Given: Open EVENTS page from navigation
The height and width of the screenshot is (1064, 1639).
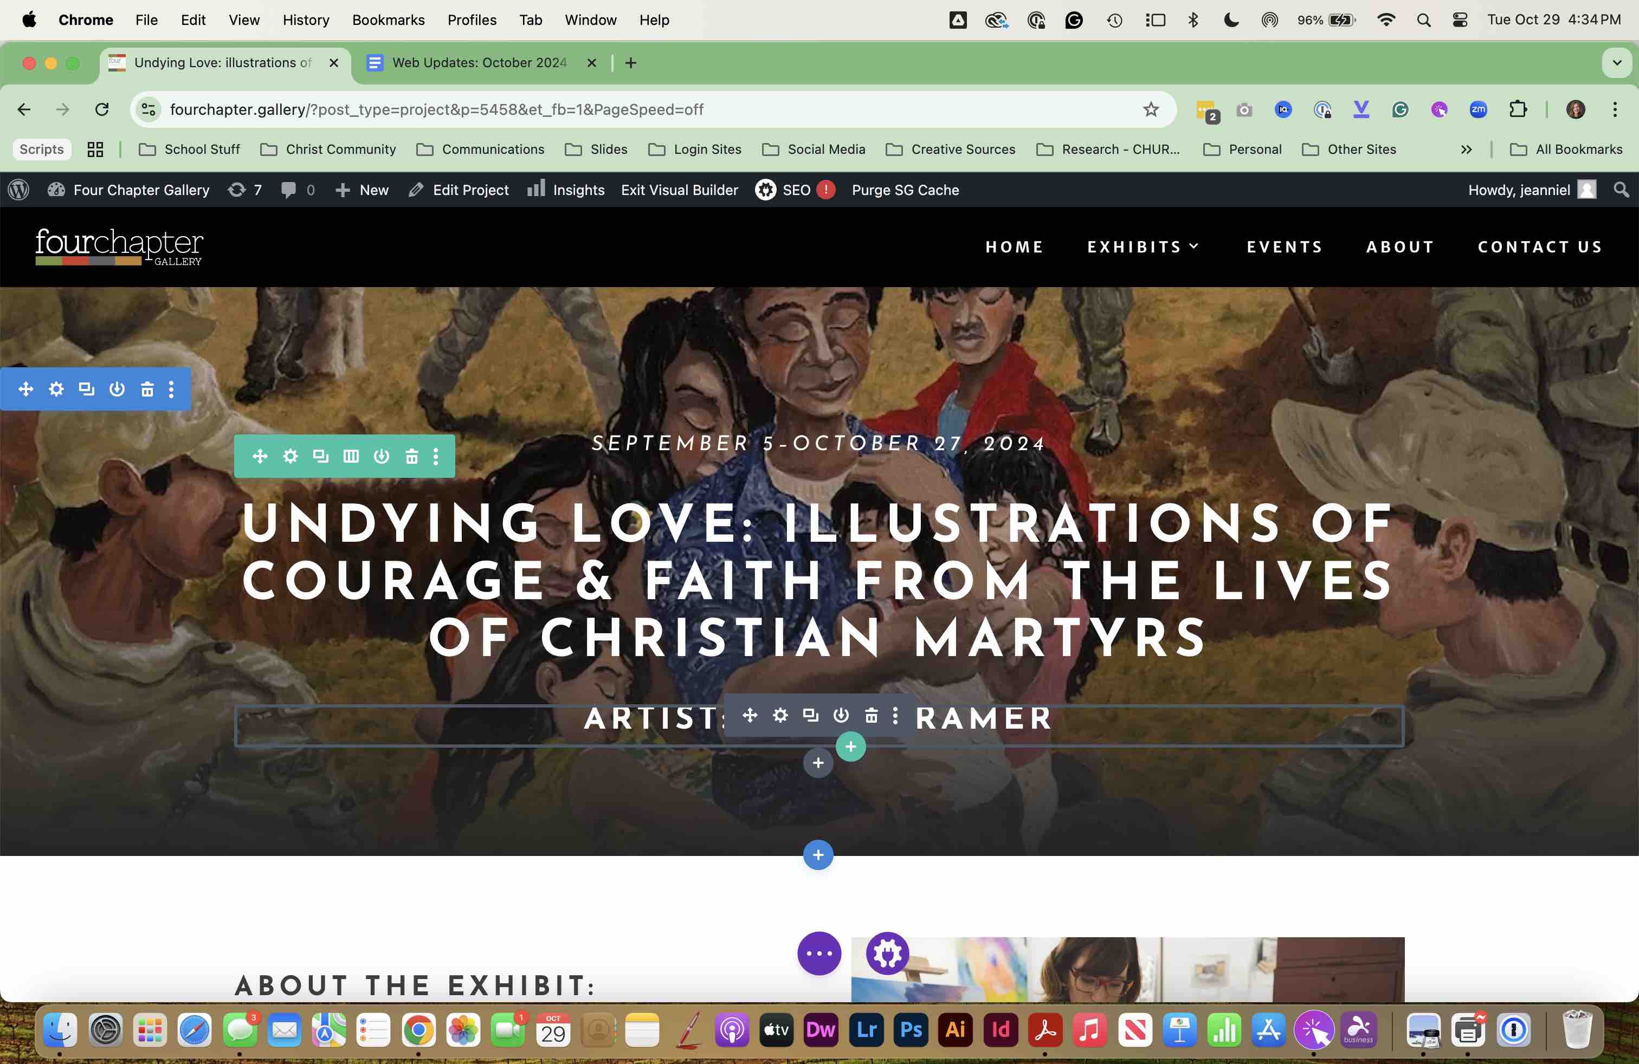Looking at the screenshot, I should (1285, 246).
